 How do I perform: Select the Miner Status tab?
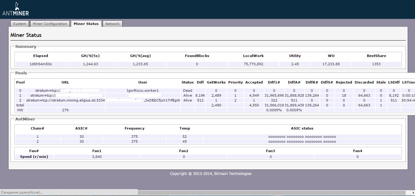86,24
